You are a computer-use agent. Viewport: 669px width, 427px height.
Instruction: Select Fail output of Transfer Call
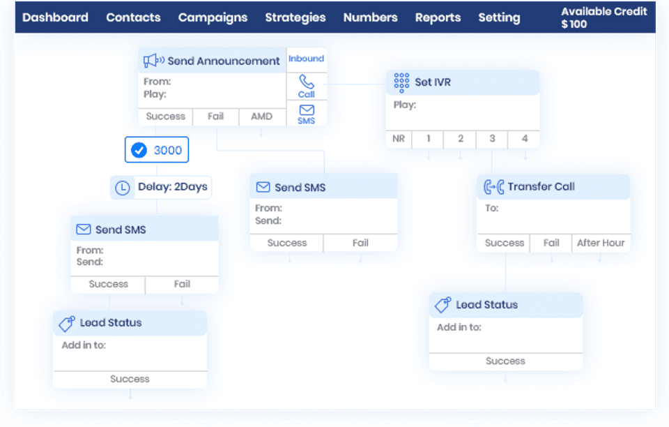pos(551,243)
